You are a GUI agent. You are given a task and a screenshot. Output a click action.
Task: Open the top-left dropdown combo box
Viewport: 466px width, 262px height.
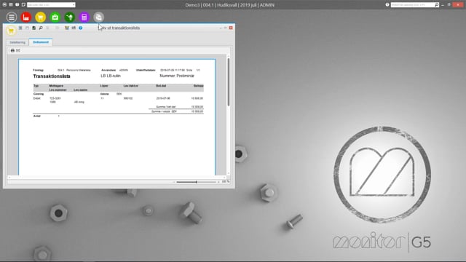(x=51, y=5)
